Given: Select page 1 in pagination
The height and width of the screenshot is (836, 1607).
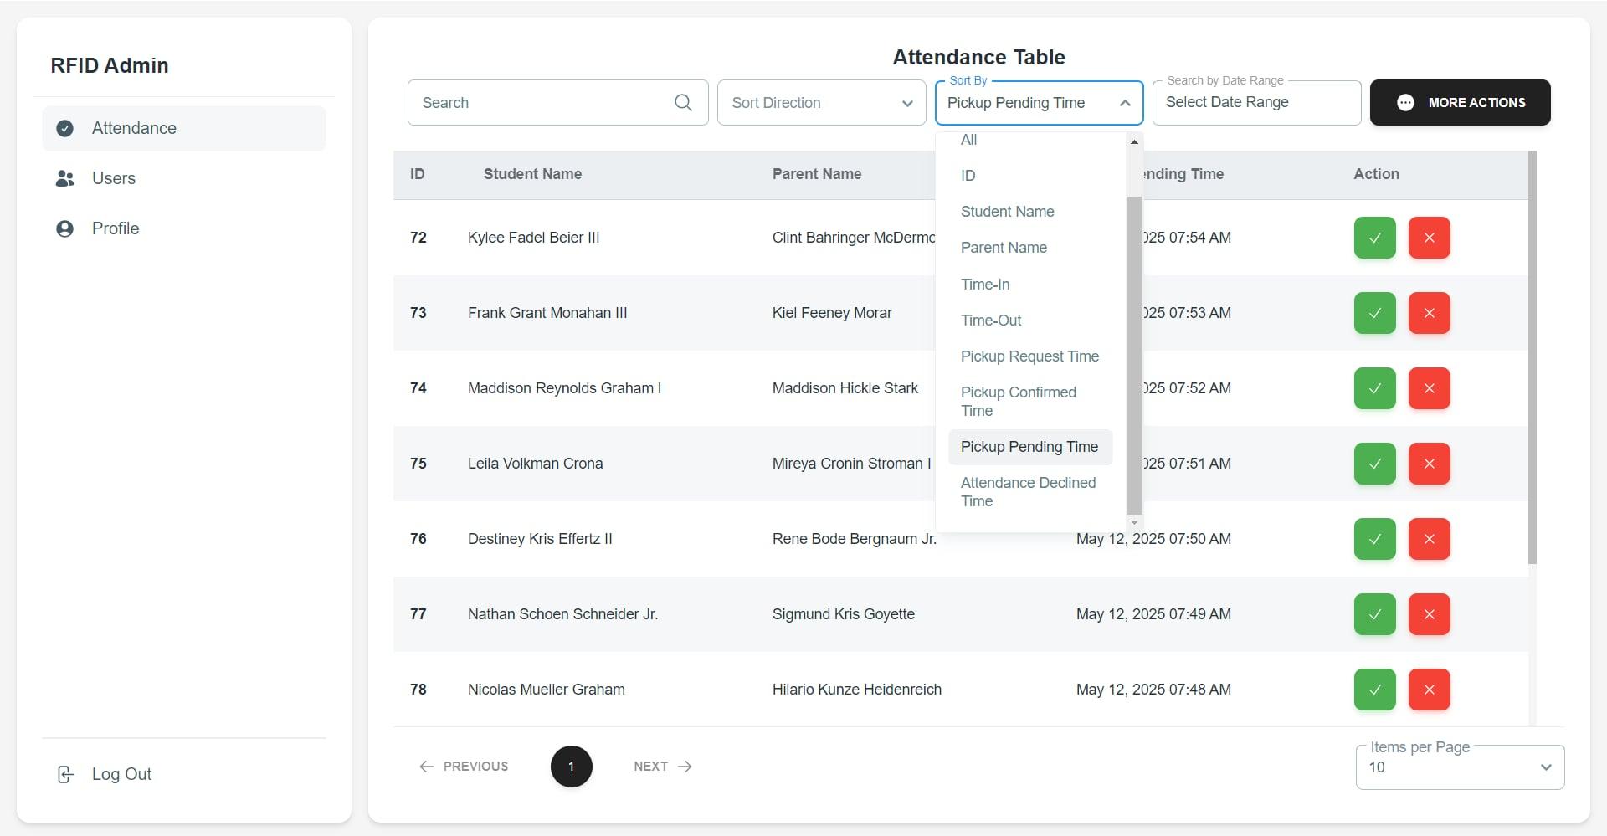Looking at the screenshot, I should click(x=571, y=766).
